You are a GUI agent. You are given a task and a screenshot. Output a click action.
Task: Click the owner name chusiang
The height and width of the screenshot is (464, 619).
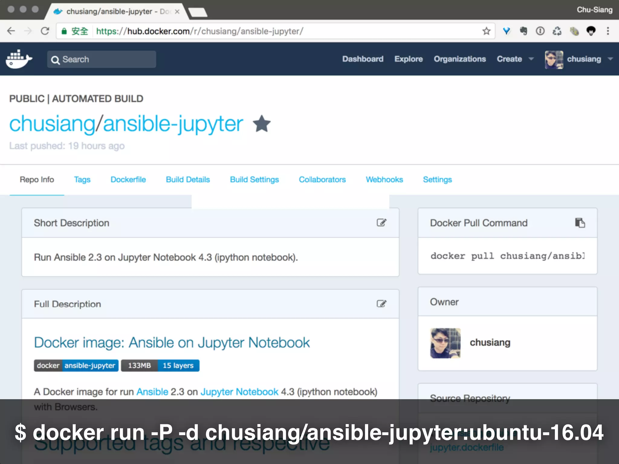tap(490, 343)
